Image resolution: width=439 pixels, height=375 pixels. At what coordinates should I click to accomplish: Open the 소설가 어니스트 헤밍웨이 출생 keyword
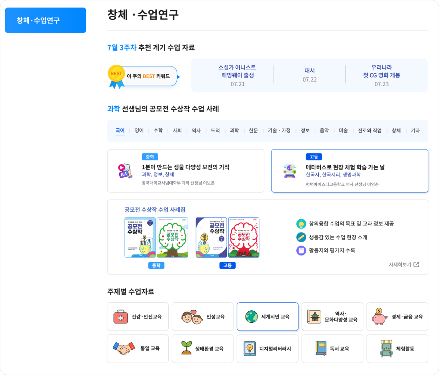[237, 75]
